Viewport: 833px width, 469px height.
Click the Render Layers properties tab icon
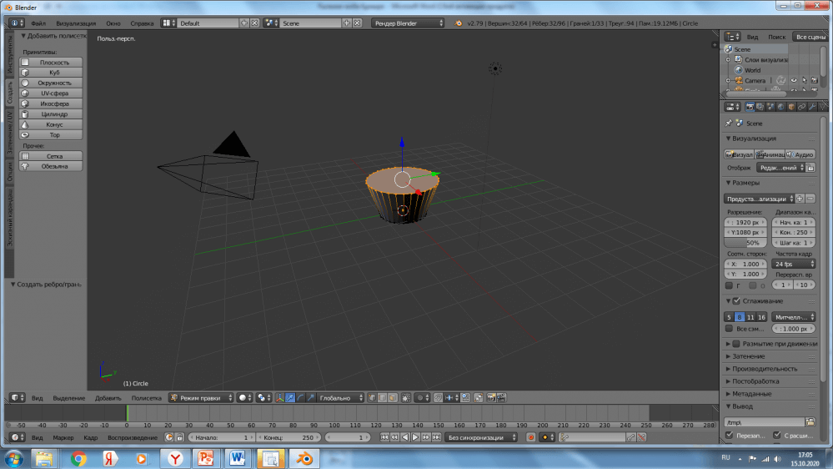click(x=760, y=107)
